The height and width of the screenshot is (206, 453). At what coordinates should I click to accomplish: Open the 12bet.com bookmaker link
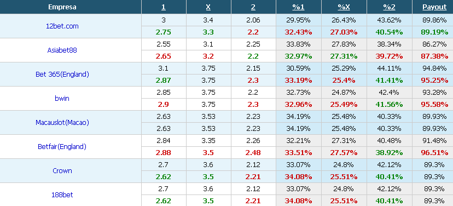pyautogui.click(x=62, y=26)
